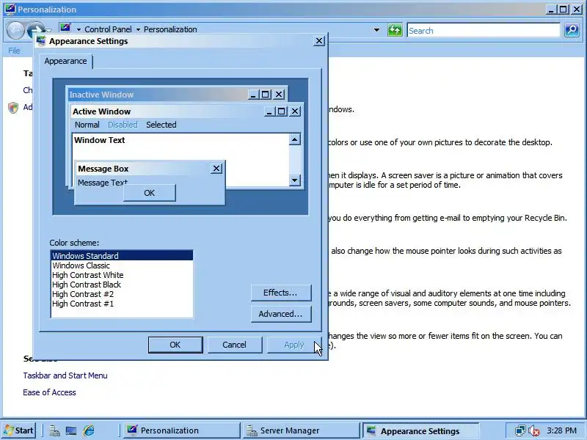Screen dimensions: 587x440
Task: Select Windows Classic color scheme
Action: [122, 265]
